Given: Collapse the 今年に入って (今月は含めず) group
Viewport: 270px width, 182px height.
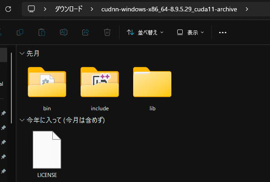Looking at the screenshot, I should [22, 120].
